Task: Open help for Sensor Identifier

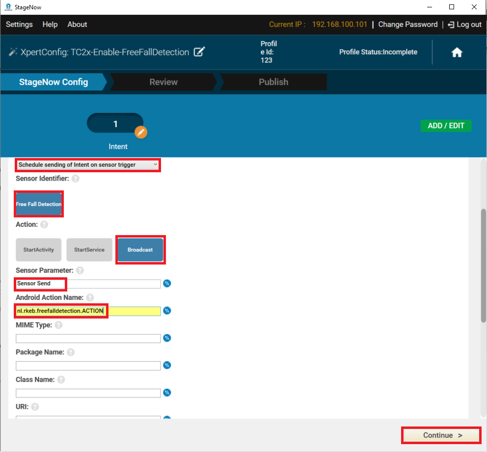Action: pos(76,179)
